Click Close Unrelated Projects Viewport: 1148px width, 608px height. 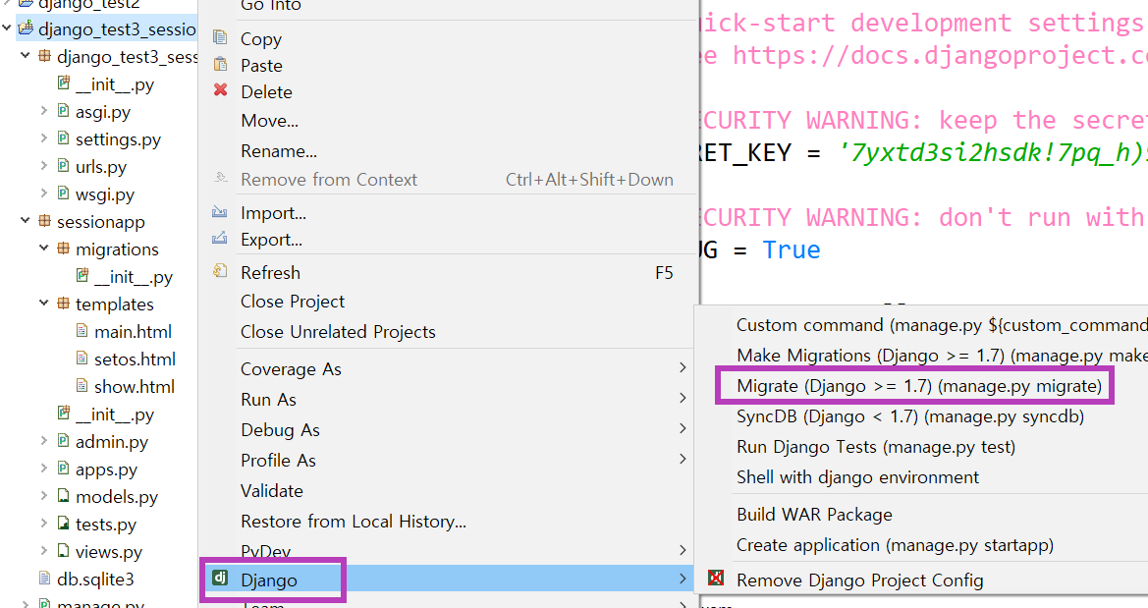[338, 332]
